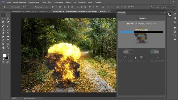Image resolution: width=178 pixels, height=100 pixels.
Task: Enable the Автовыбор checkbox
Action: 11,7
